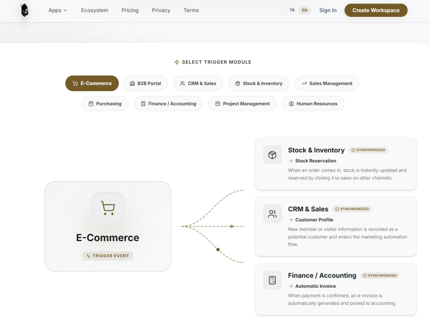Open the Pricing page
Screen dimensions: 430x323
(x=130, y=10)
